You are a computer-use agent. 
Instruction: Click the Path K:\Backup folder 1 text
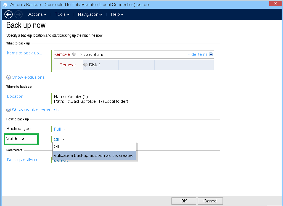point(91,101)
